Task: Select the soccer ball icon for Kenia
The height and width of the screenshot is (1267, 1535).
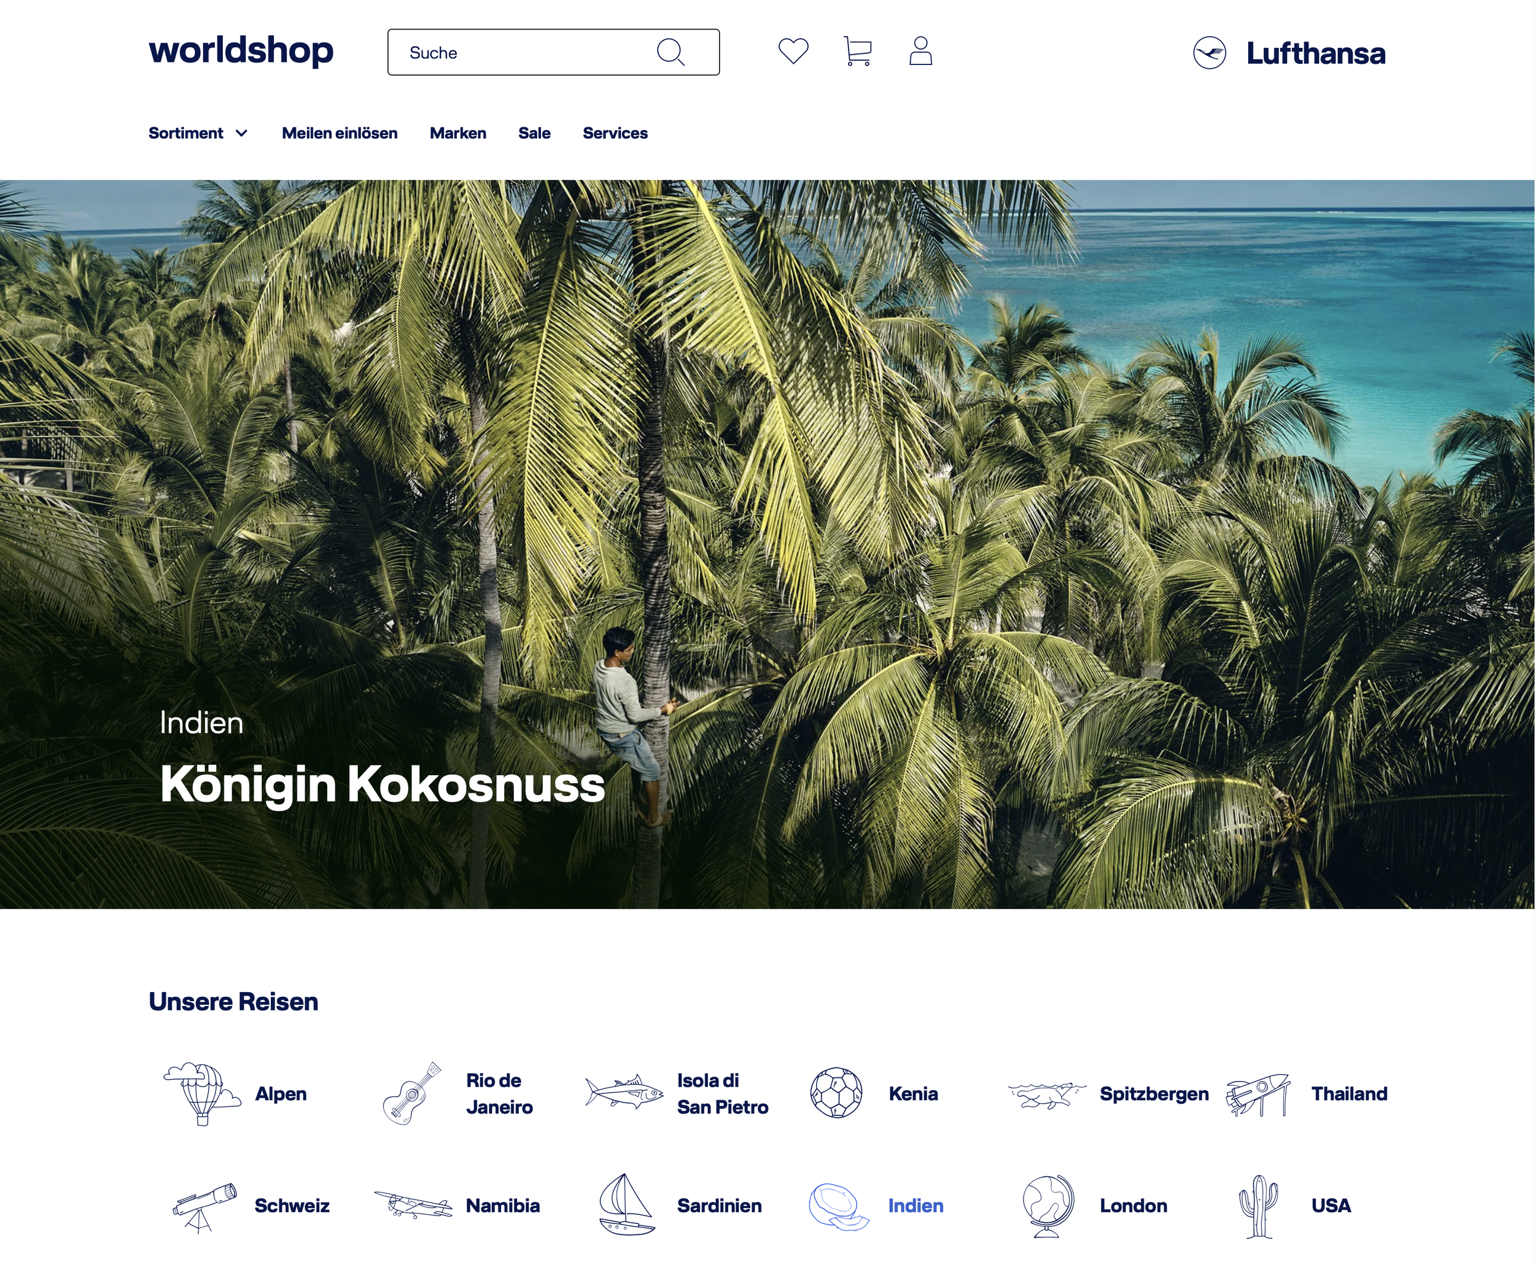Action: 837,1093
